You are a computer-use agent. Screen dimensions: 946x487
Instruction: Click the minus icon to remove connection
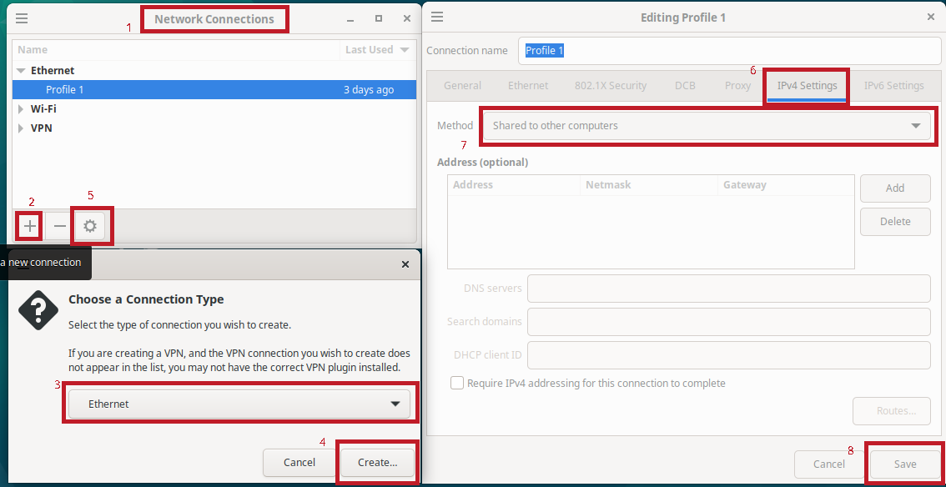(60, 226)
